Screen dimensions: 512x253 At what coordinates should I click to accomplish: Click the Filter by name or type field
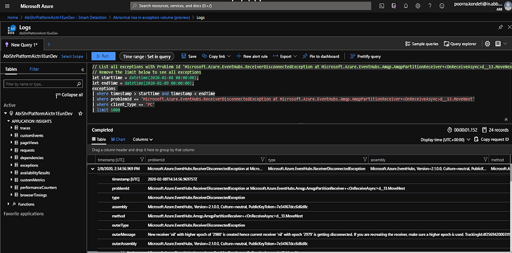pyautogui.click(x=43, y=84)
